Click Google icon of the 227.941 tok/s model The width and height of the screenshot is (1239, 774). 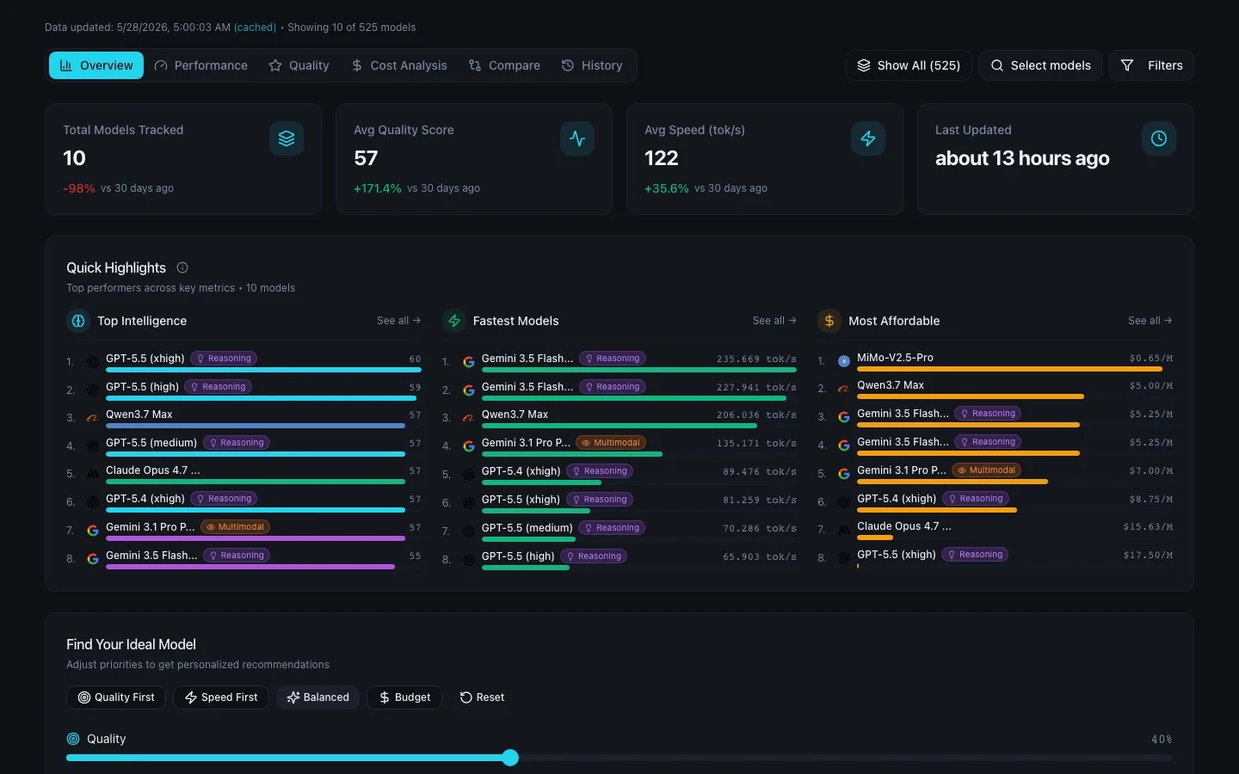469,390
